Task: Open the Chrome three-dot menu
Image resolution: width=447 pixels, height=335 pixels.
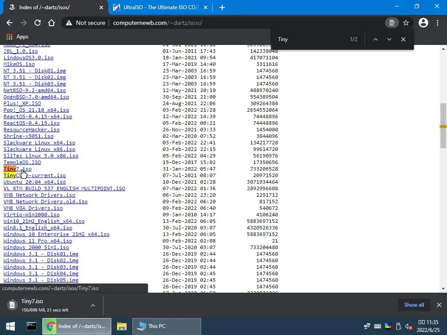Action: (x=437, y=23)
